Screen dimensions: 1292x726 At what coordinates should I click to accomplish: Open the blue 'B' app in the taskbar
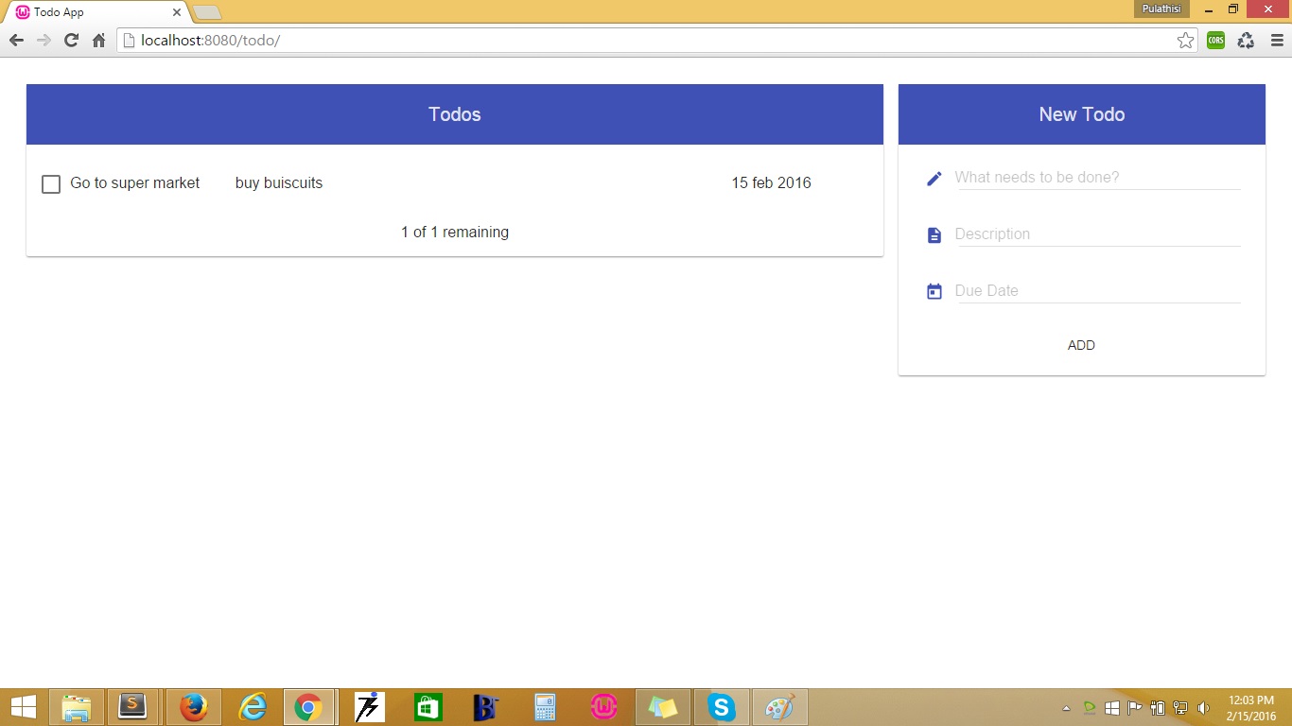point(486,707)
